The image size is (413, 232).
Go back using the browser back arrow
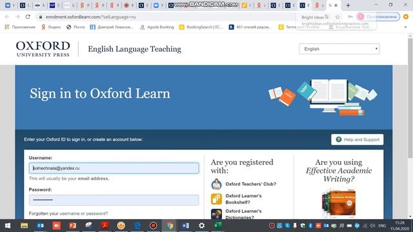click(x=7, y=17)
